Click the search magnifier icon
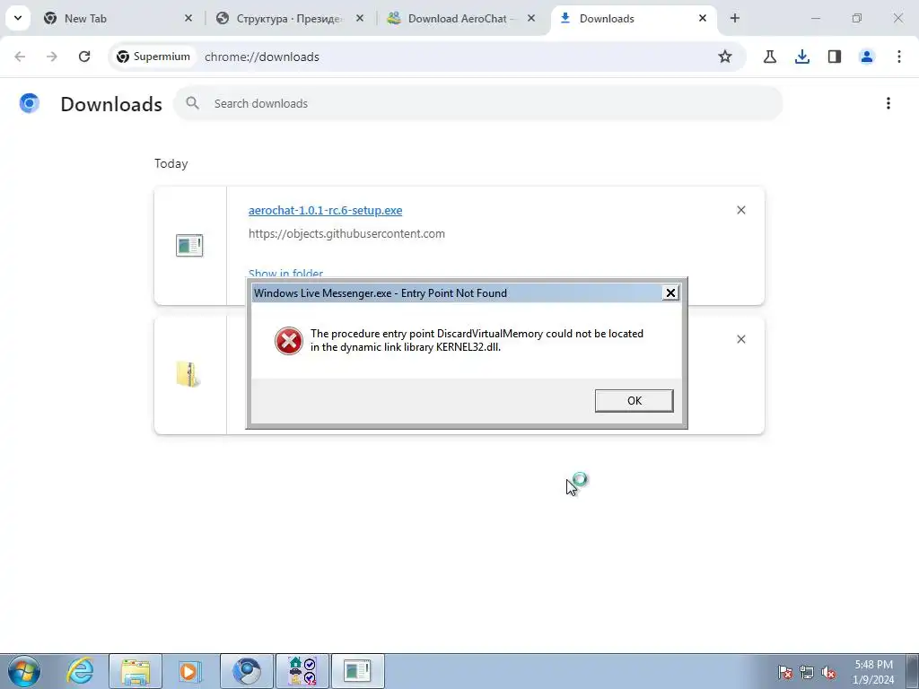Screen dimensions: 919x689 [x=192, y=104]
